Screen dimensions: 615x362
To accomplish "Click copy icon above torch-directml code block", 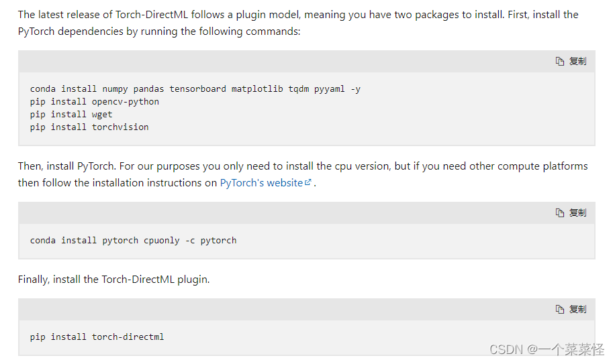I will [x=560, y=310].
